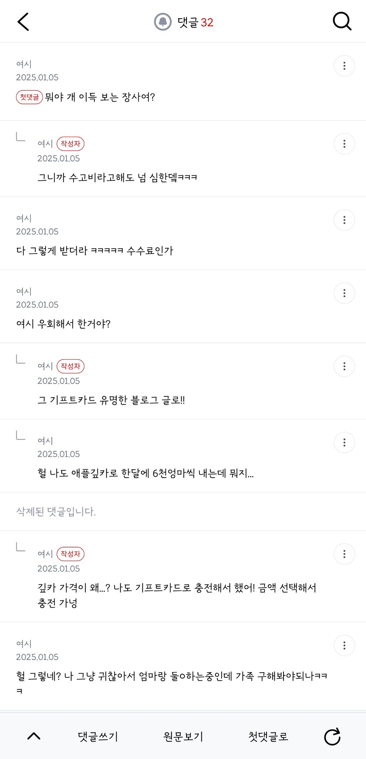Tap the scroll-to-top chevron arrow
Viewport: 366px width, 759px height.
click(x=34, y=736)
